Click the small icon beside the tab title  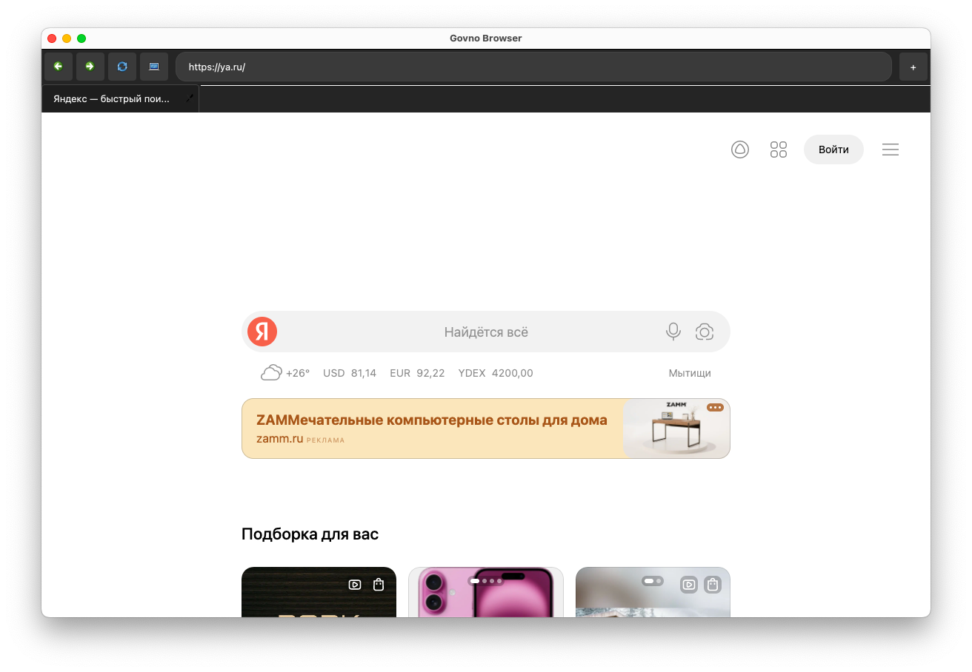(190, 98)
